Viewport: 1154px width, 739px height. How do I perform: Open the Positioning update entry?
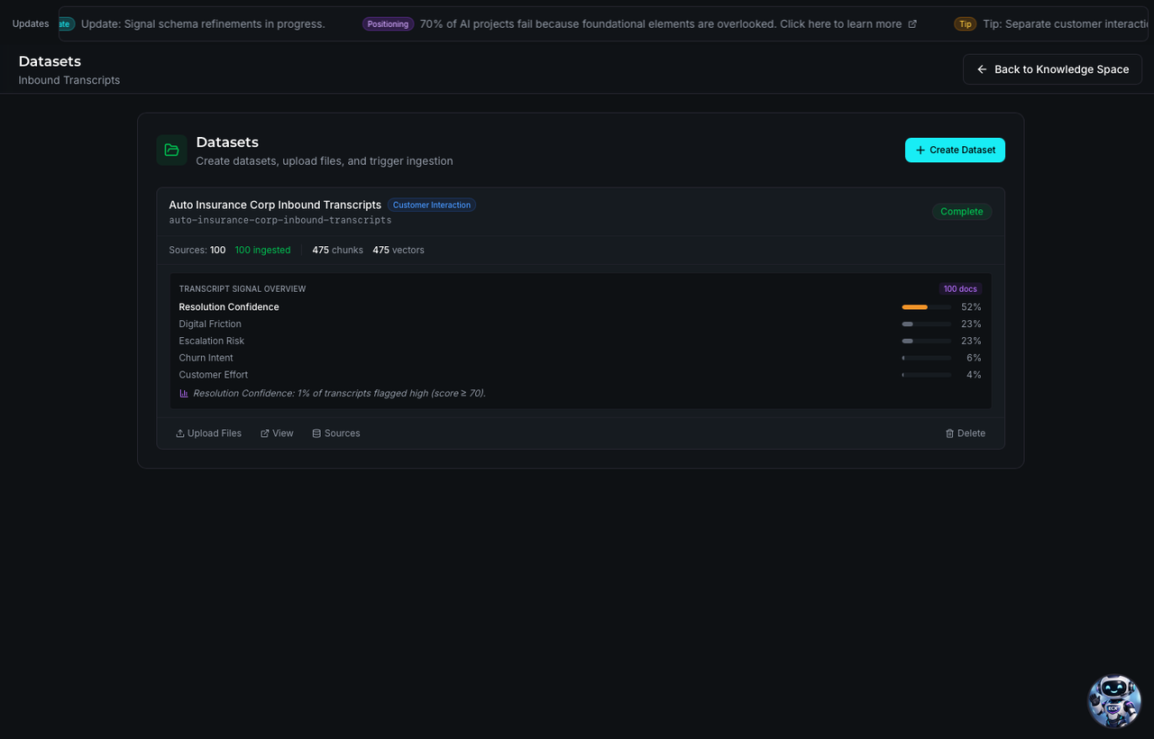tap(388, 24)
